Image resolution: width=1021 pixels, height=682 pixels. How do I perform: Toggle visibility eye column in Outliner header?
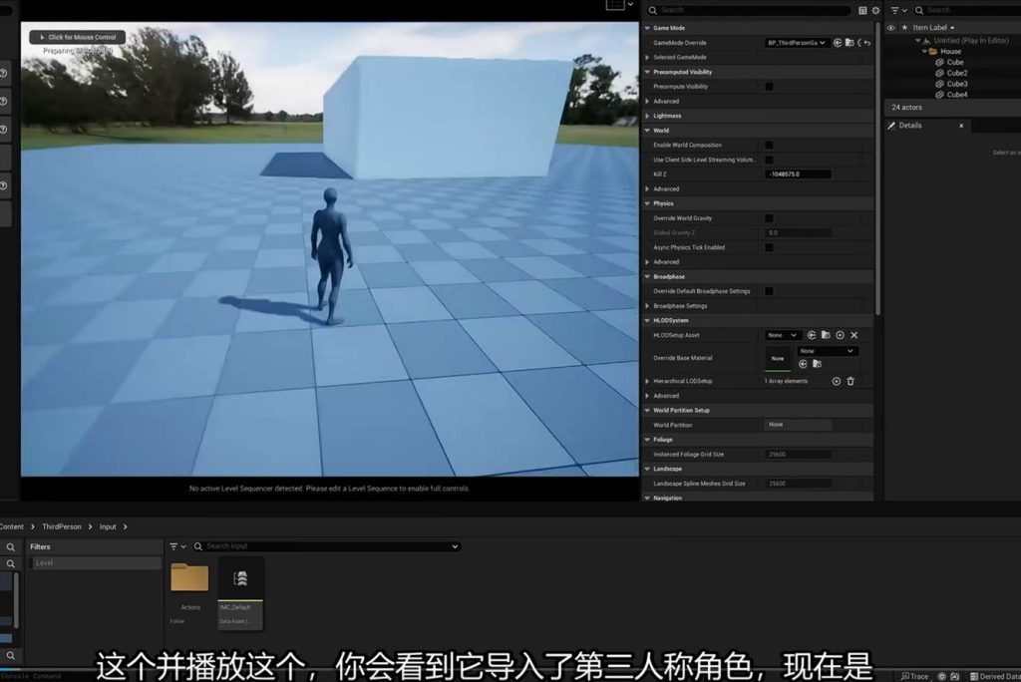coord(890,28)
